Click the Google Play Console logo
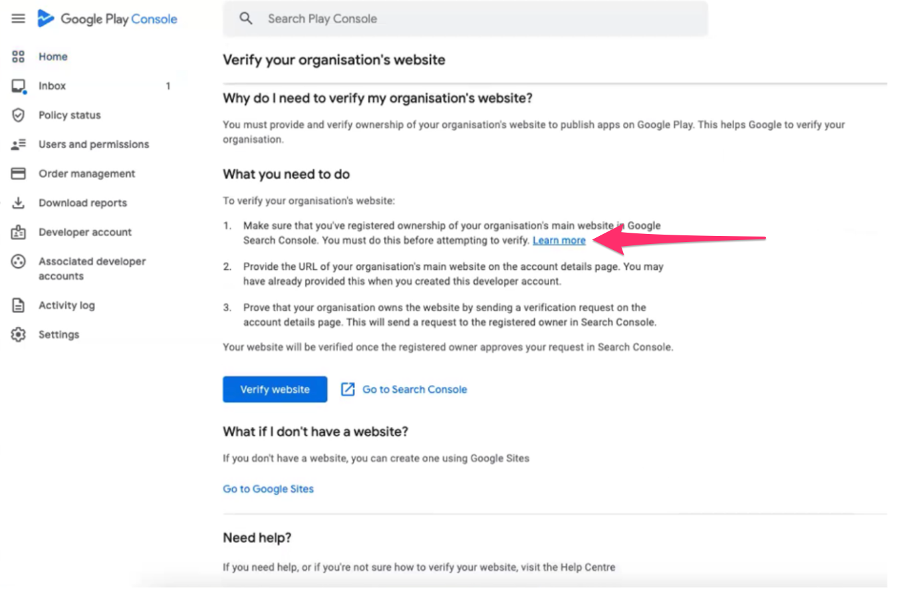 [x=108, y=19]
